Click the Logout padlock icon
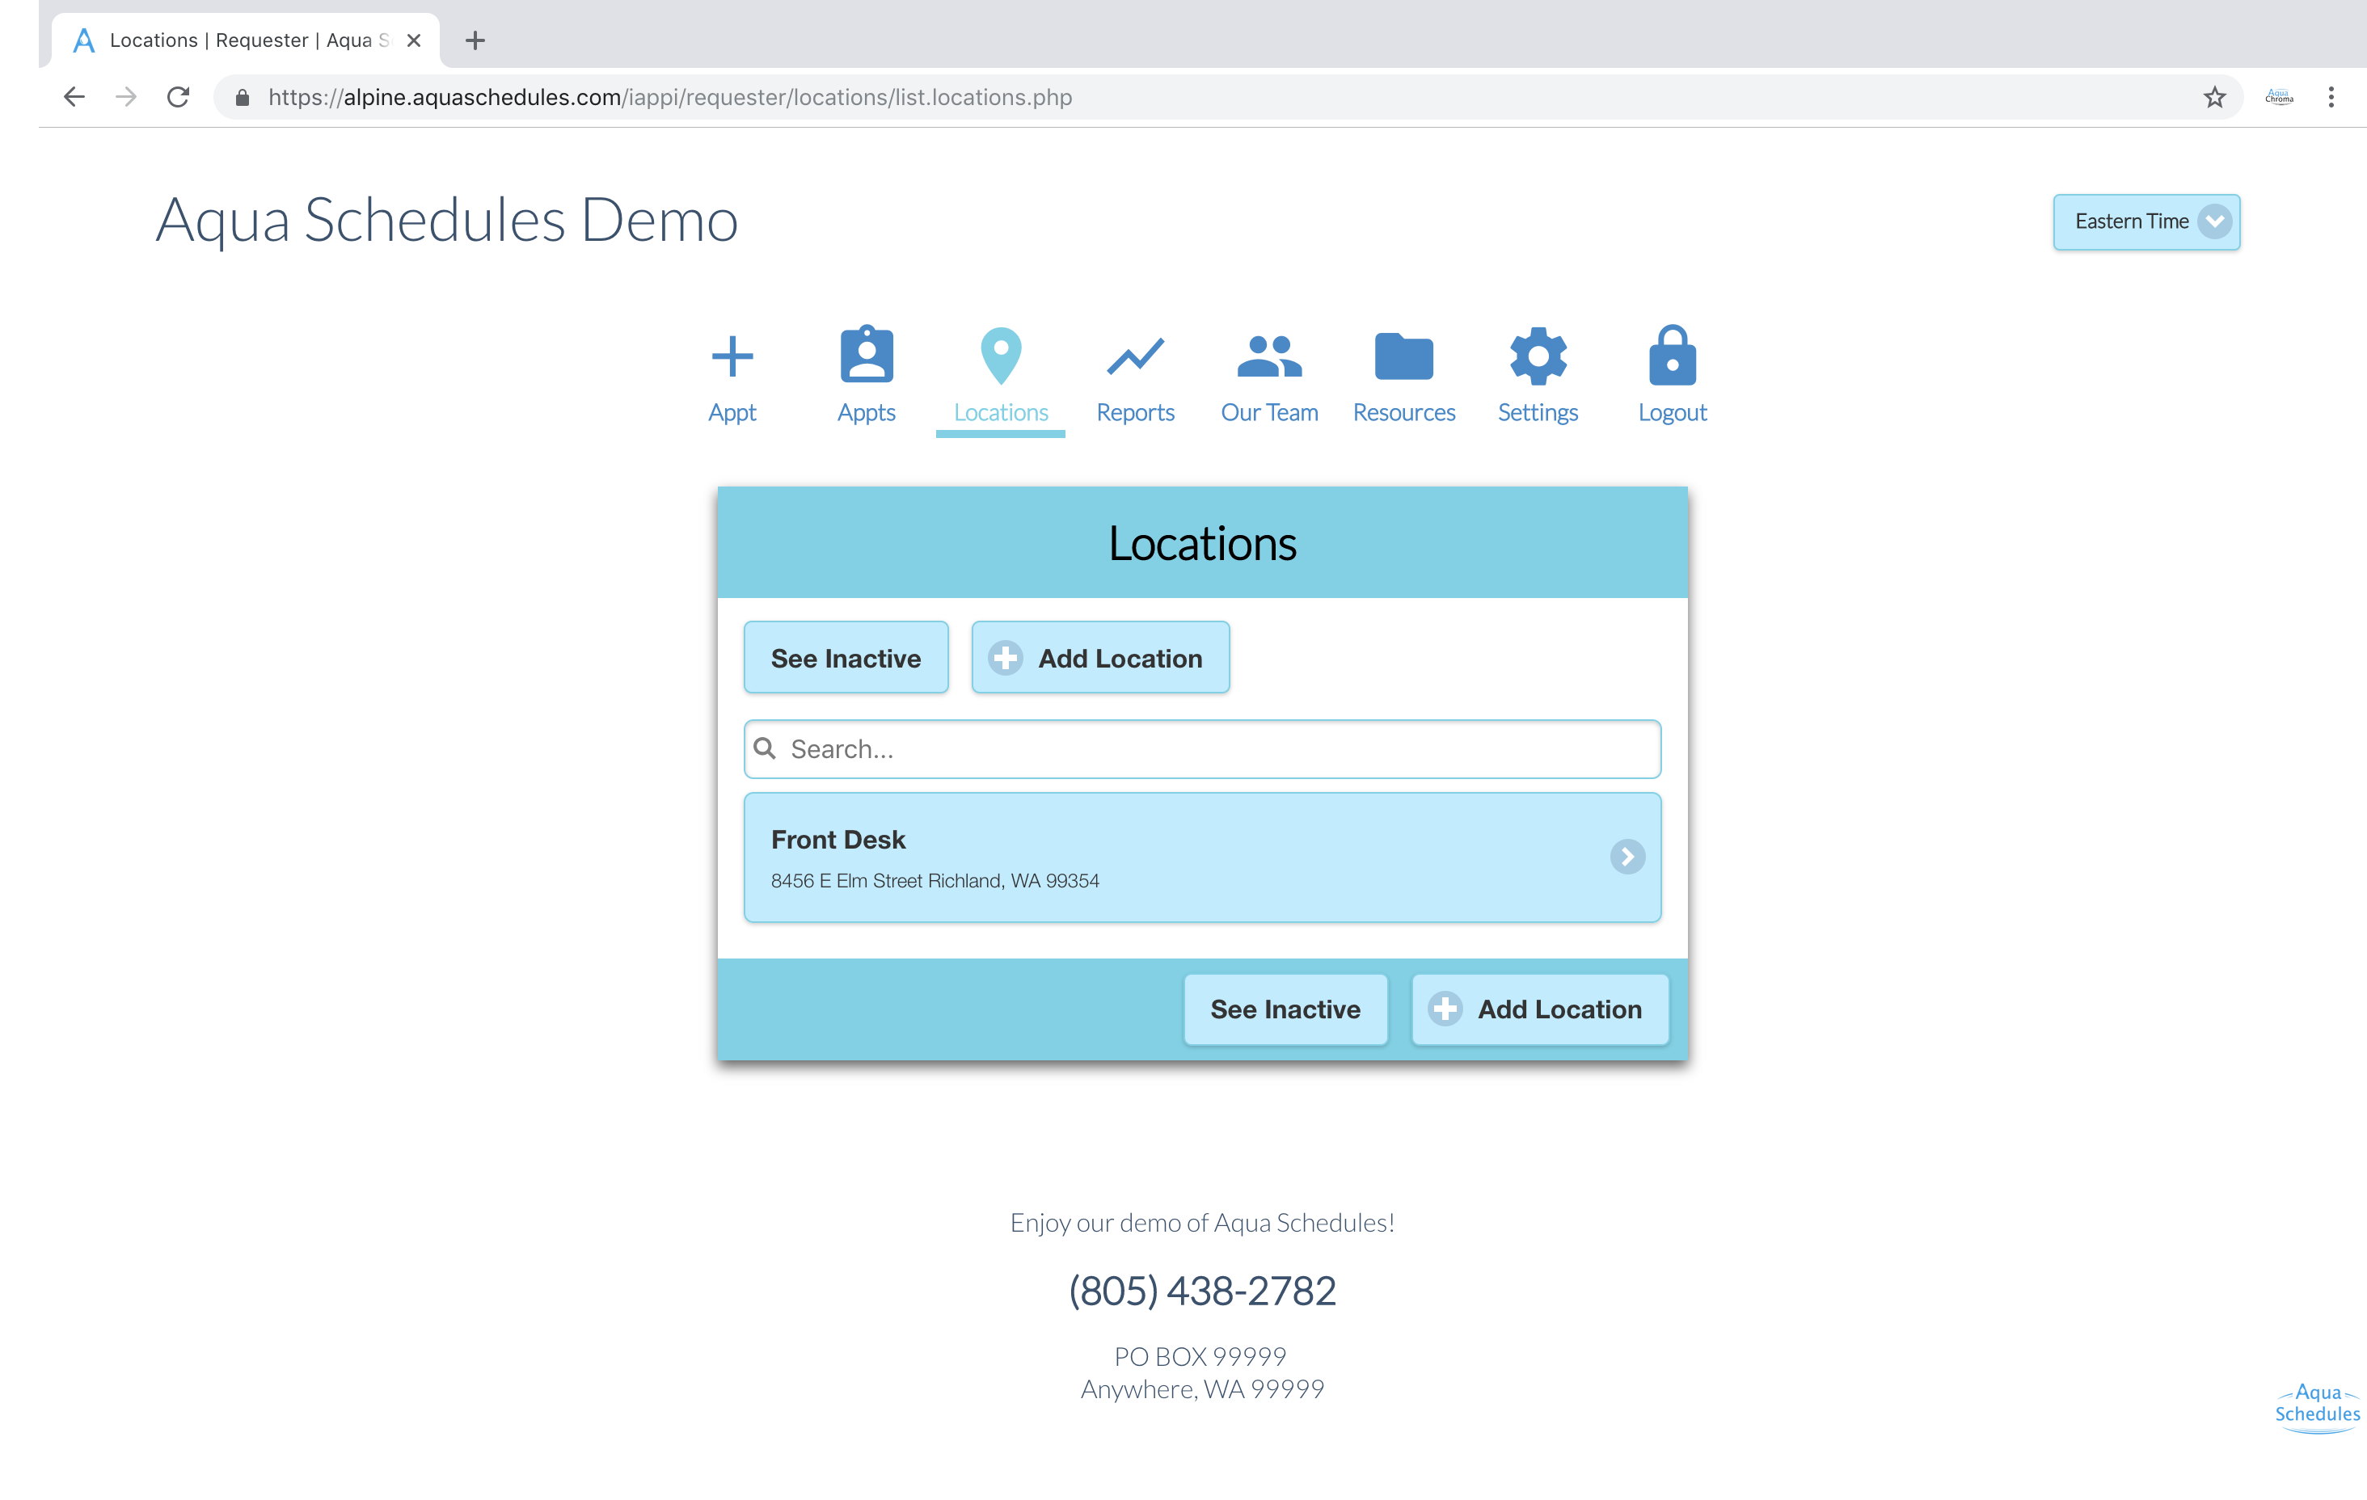This screenshot has width=2367, height=1500. point(1672,355)
